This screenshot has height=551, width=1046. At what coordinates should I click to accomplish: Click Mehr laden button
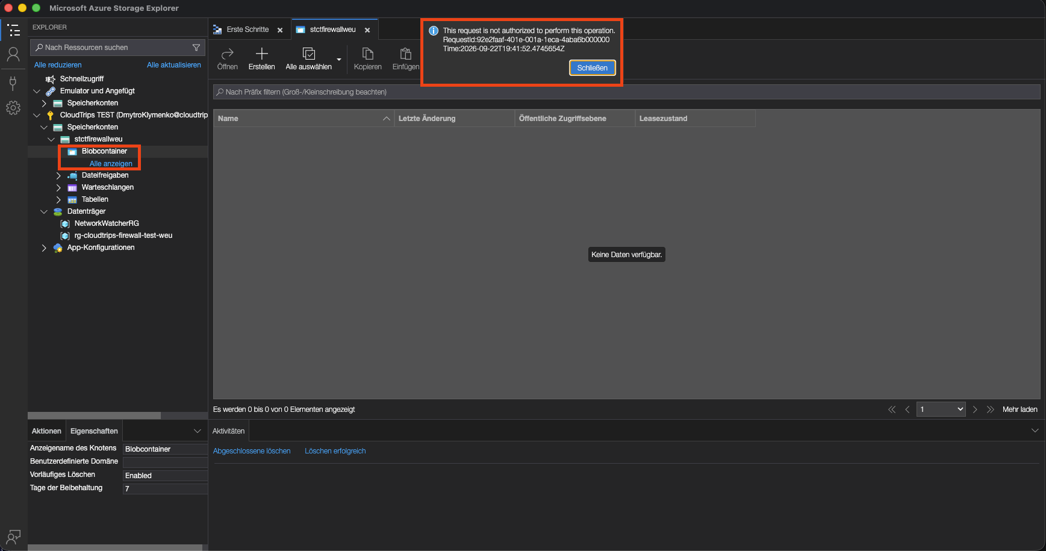click(x=1020, y=409)
